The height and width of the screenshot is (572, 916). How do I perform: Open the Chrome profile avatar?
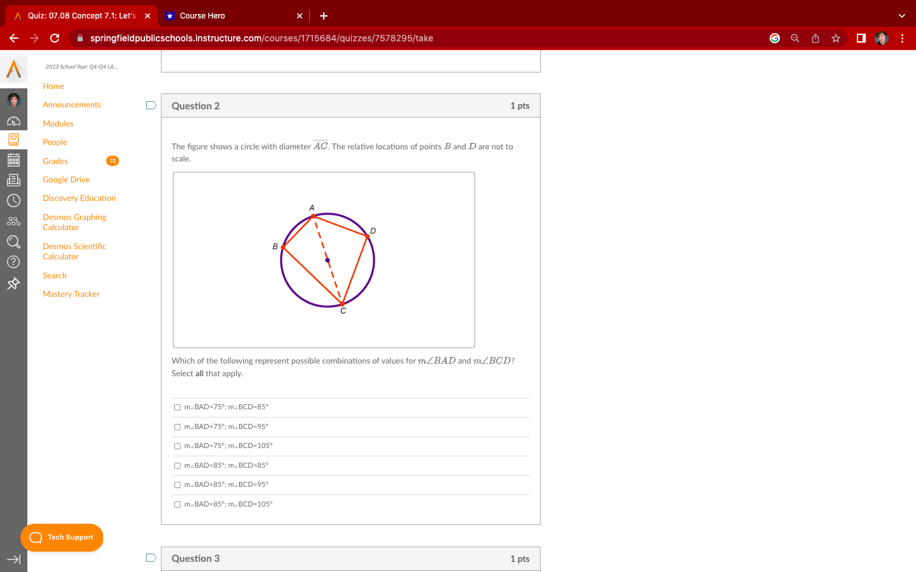882,38
